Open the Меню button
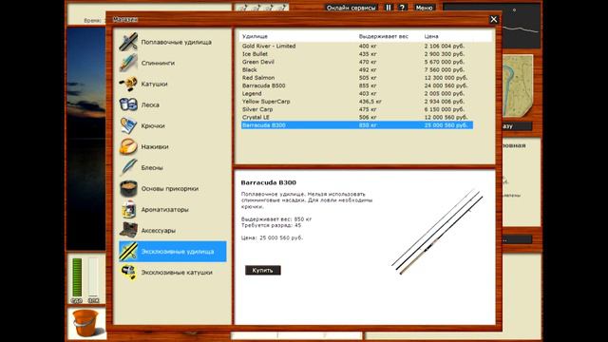 pos(424,8)
